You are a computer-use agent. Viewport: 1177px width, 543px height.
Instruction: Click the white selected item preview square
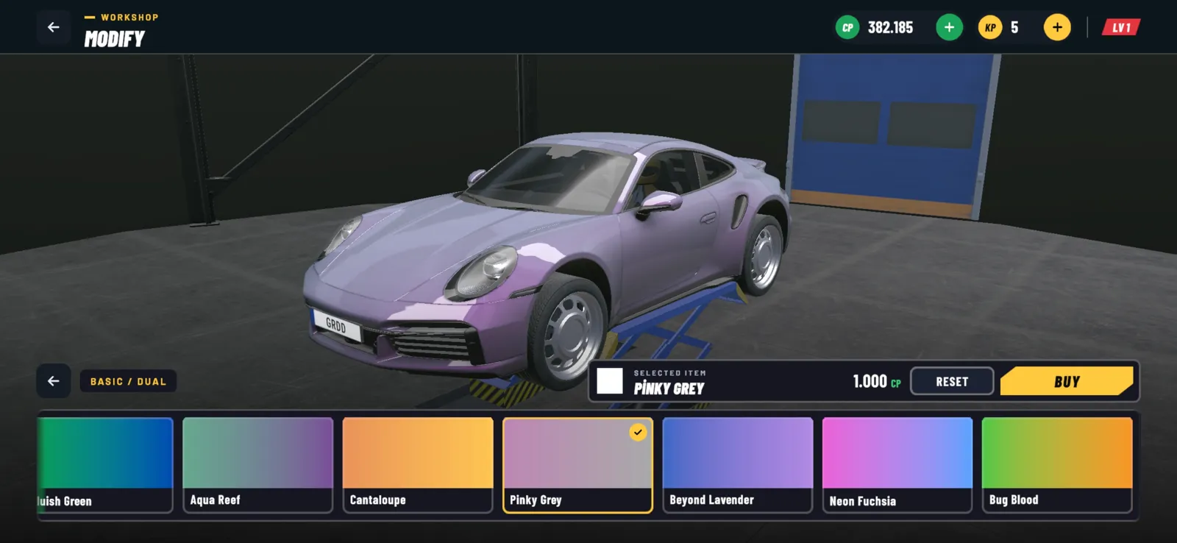coord(610,381)
